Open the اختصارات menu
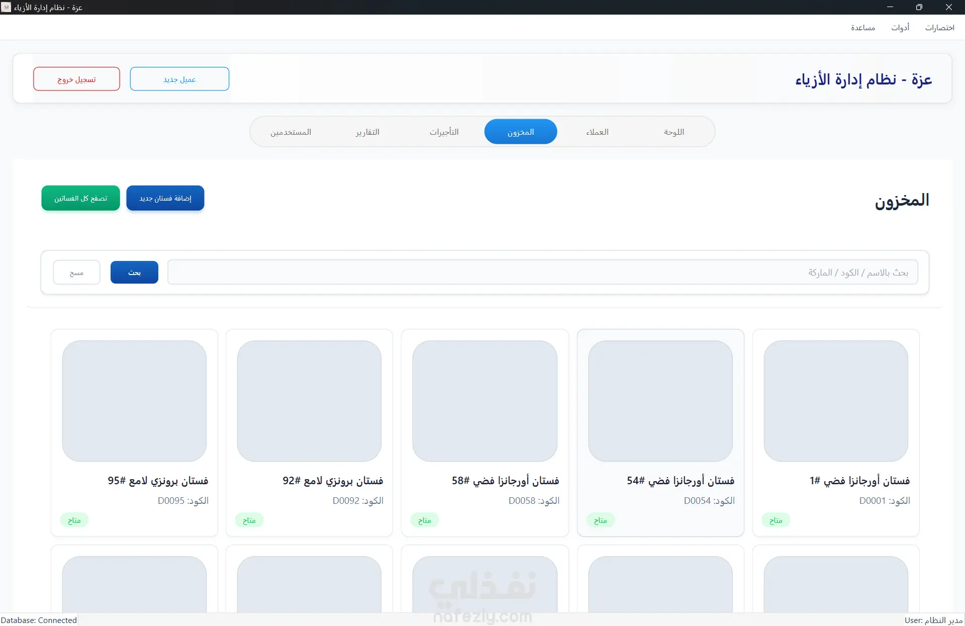 [x=939, y=28]
